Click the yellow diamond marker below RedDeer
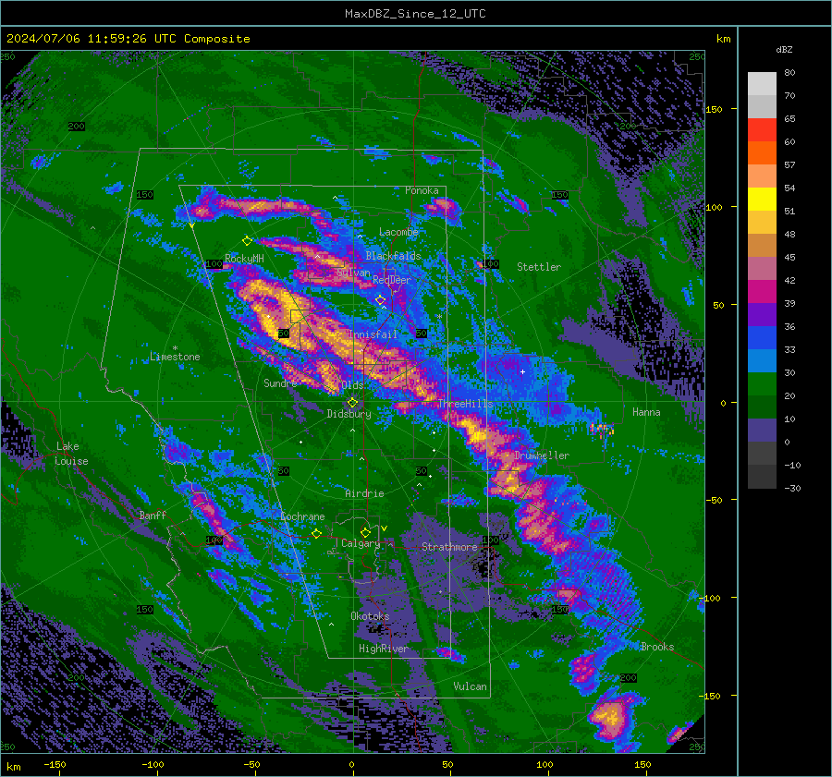 (x=381, y=300)
